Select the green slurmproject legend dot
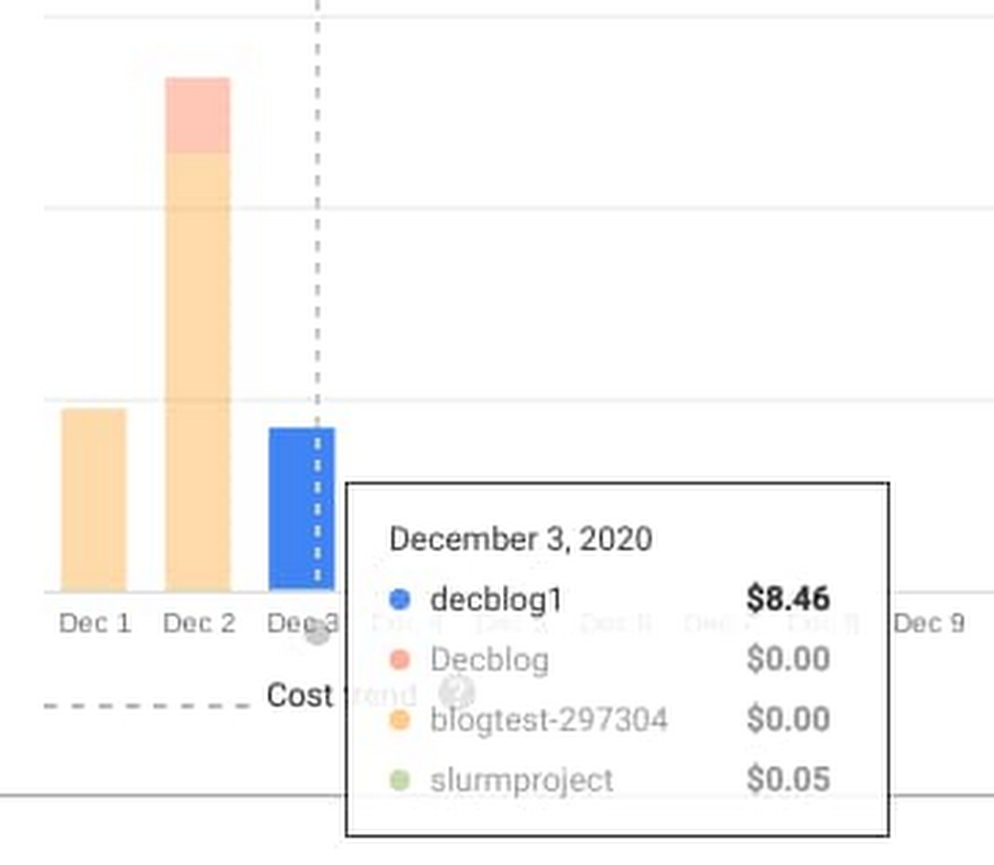Screen dimensions: 994x865 pyautogui.click(x=400, y=780)
